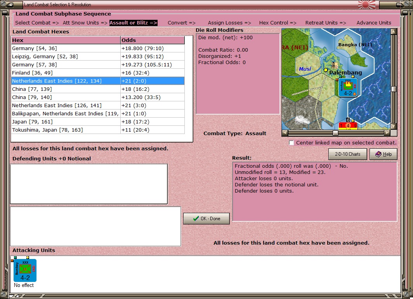Click the green checkmark on OK - Done

coord(196,218)
